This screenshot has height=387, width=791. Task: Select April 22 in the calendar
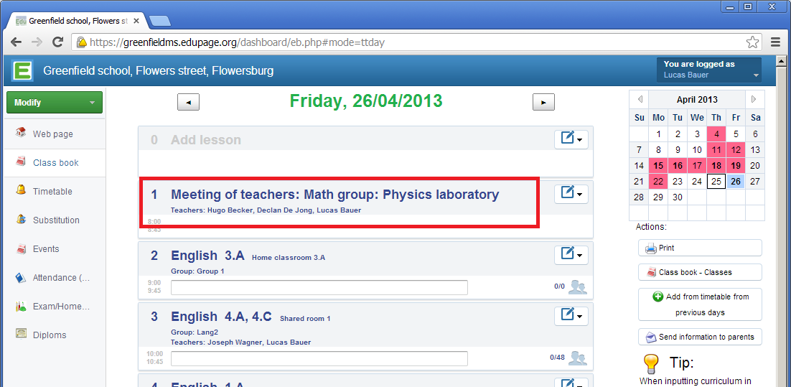coord(658,182)
